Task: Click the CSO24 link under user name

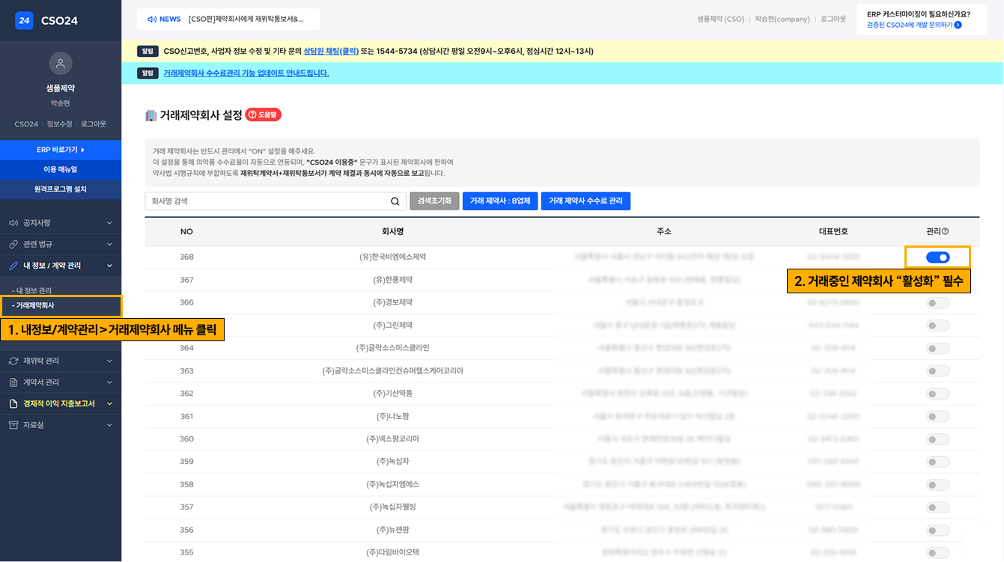Action: (26, 124)
